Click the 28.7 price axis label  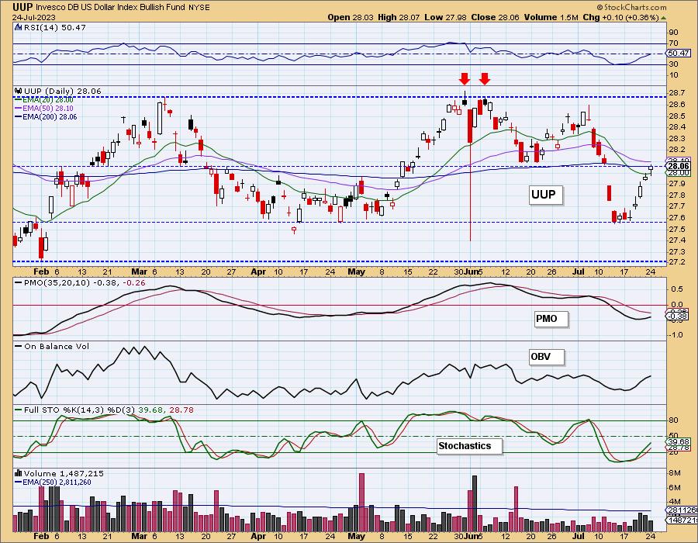pyautogui.click(x=676, y=93)
